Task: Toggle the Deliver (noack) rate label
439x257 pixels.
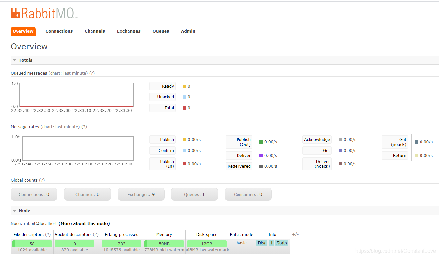Action: click(317, 164)
